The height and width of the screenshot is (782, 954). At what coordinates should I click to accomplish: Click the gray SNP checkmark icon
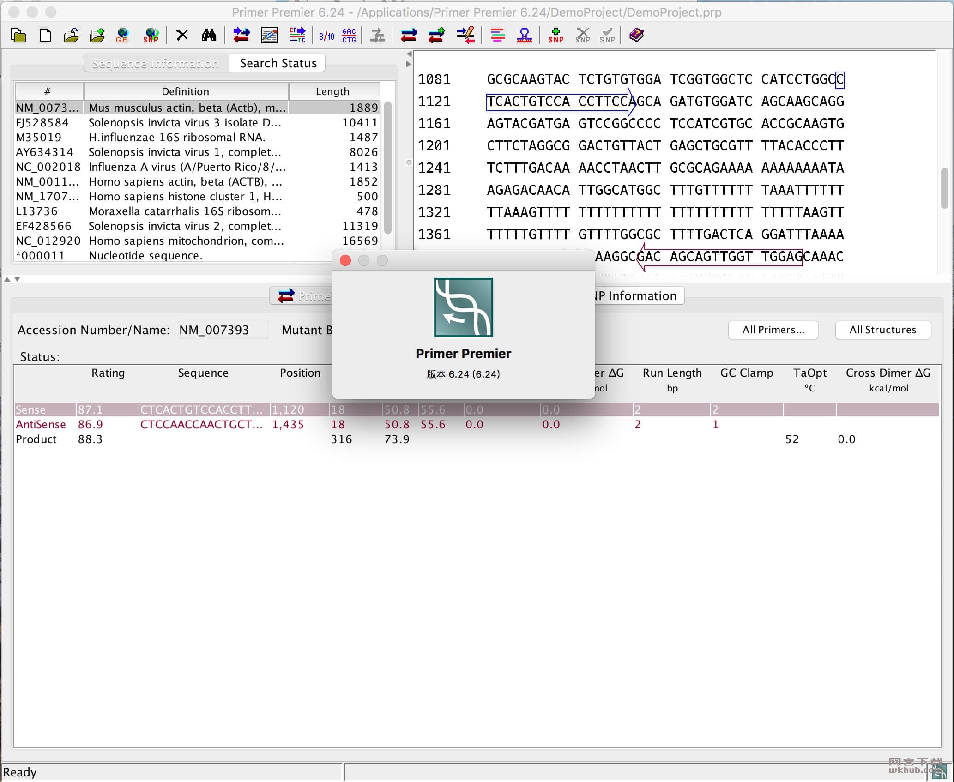608,36
